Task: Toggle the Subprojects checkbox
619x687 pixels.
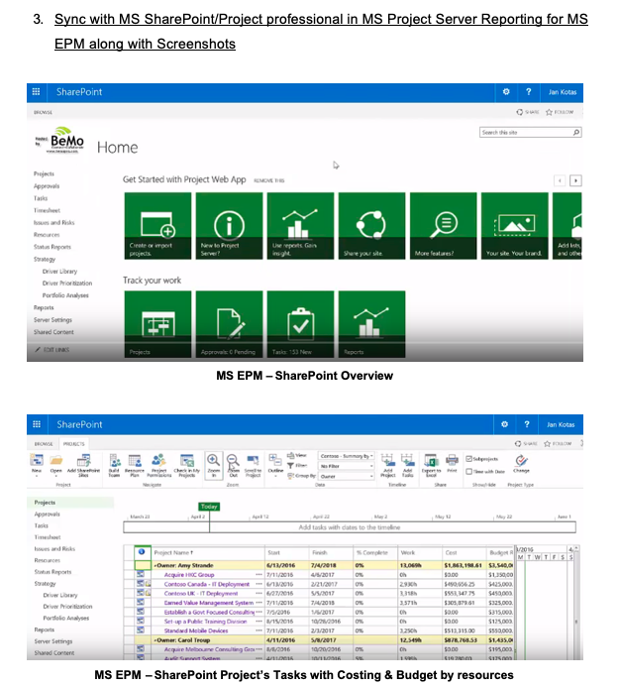Action: coord(469,459)
